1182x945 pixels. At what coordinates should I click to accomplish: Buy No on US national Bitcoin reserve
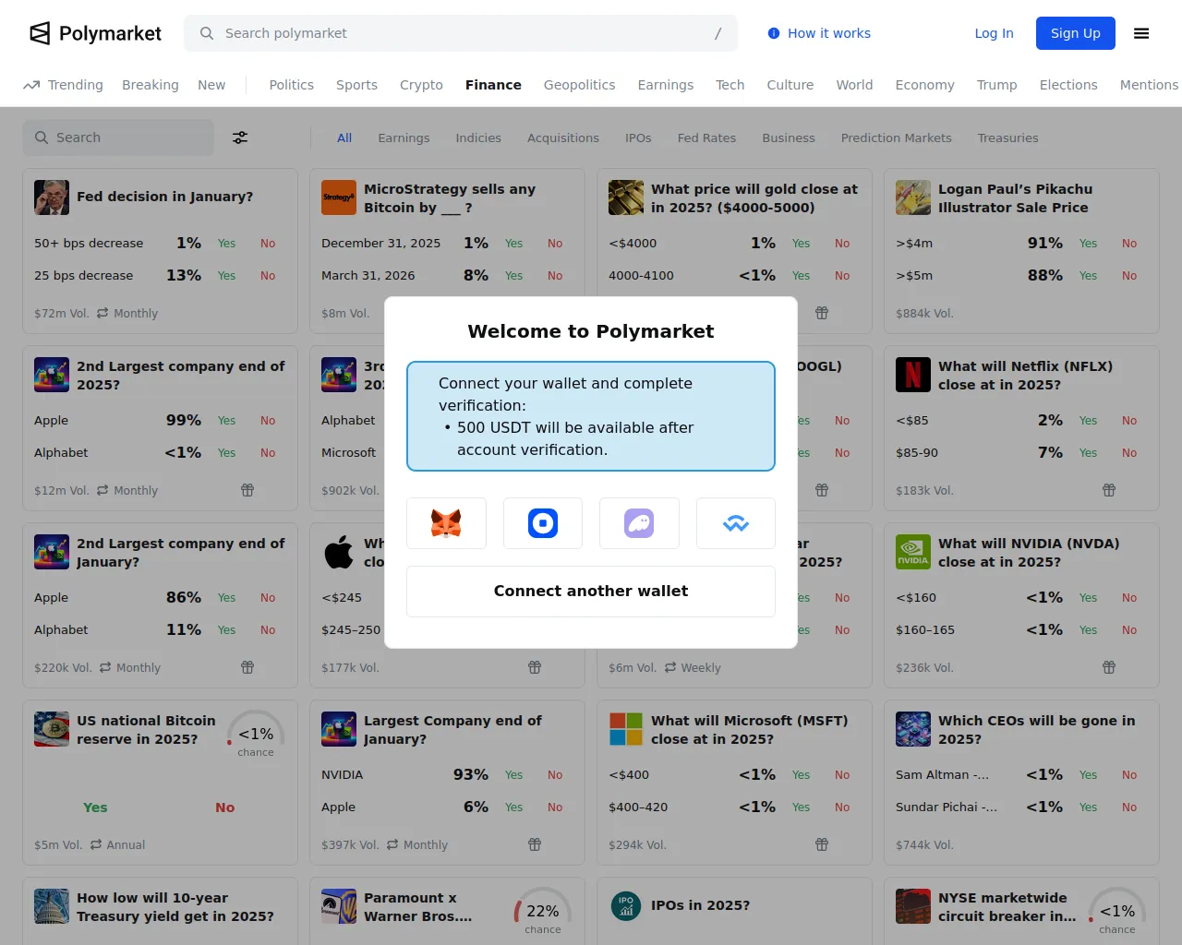click(x=225, y=807)
